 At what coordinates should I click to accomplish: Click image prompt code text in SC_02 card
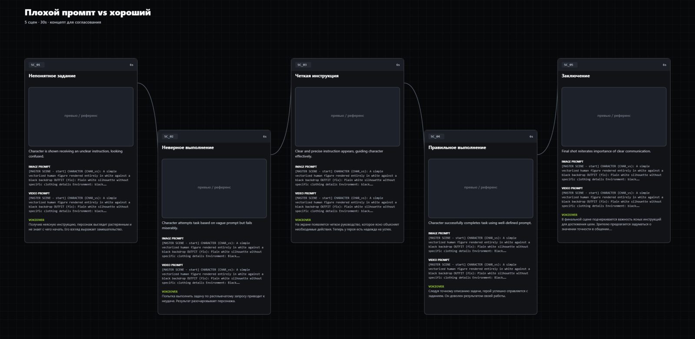coord(213,250)
